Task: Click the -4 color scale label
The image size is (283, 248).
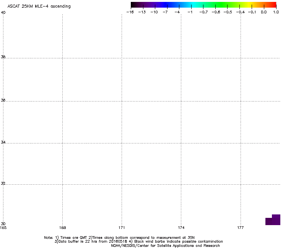Action: coord(177,12)
